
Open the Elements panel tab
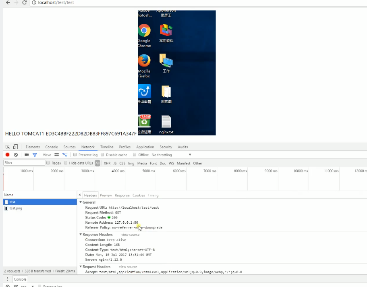click(33, 147)
